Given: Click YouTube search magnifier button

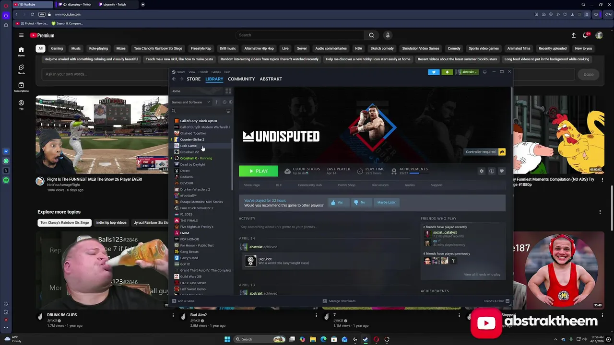Looking at the screenshot, I should [371, 35].
